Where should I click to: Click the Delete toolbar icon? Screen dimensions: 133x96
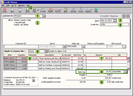coord(51,10)
